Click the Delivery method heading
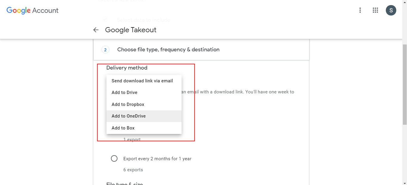407x185 pixels. point(127,68)
